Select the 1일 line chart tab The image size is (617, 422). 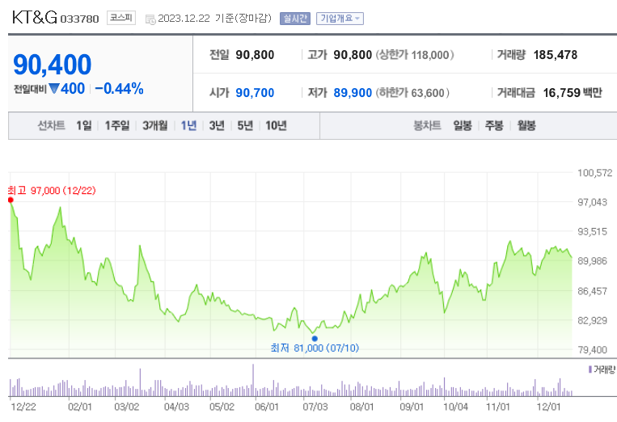coord(84,125)
